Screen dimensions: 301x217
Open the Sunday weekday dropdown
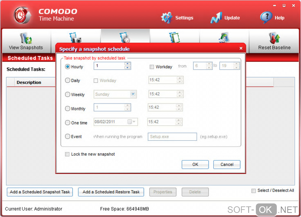(133, 94)
